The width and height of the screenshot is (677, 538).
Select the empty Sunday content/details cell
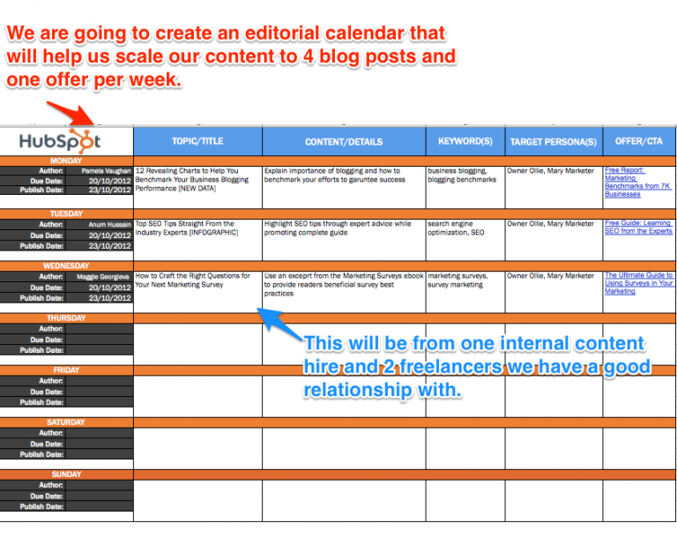(x=344, y=500)
